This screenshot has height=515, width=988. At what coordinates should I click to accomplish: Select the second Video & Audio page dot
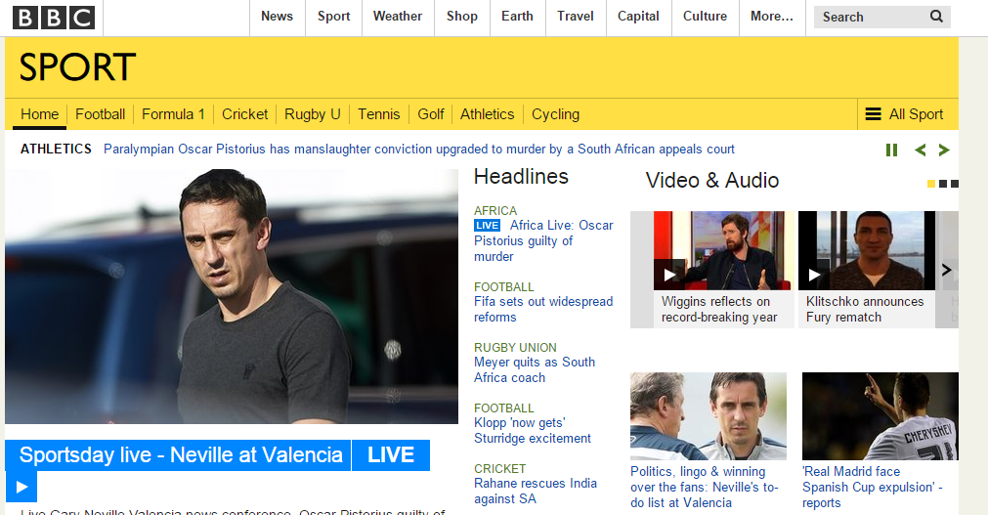point(943,184)
